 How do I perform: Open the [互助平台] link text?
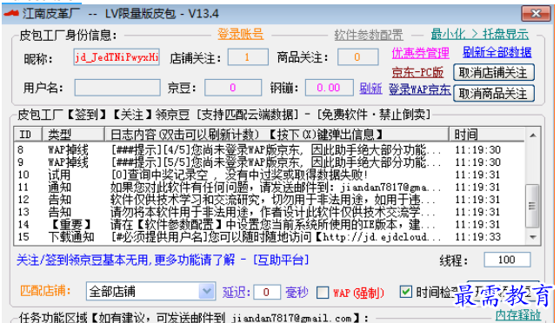tap(281, 260)
